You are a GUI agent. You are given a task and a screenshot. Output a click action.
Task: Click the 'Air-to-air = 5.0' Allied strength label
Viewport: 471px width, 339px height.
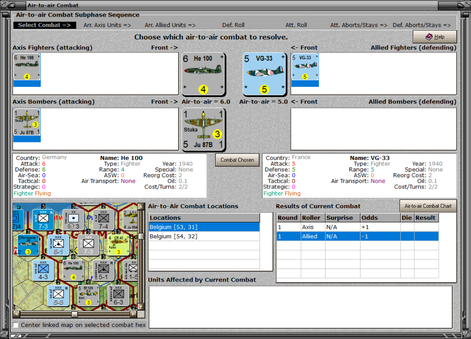pyautogui.click(x=263, y=102)
